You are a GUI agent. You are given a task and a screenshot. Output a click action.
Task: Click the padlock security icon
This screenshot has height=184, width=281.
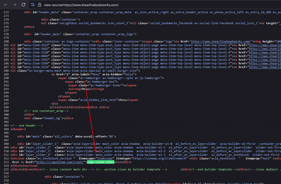(40, 5)
